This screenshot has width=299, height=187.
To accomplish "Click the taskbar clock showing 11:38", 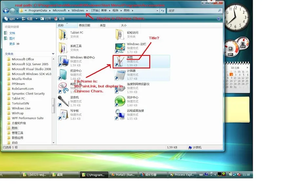I will (x=246, y=175).
